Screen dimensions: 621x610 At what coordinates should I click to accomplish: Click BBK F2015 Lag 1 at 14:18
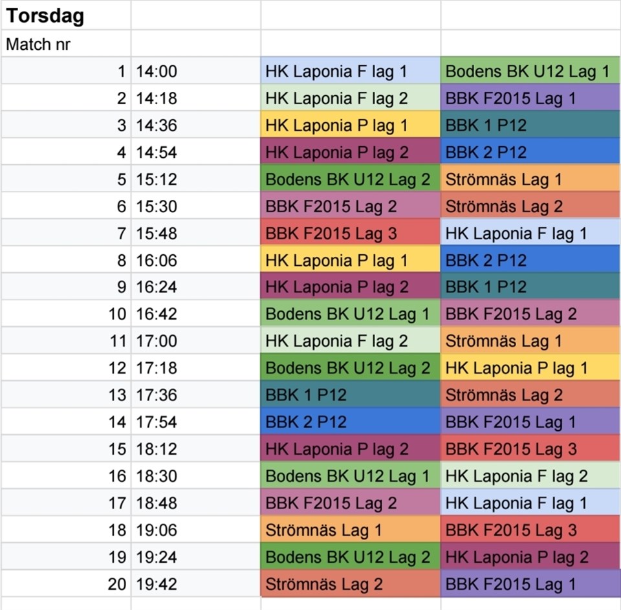tap(530, 98)
